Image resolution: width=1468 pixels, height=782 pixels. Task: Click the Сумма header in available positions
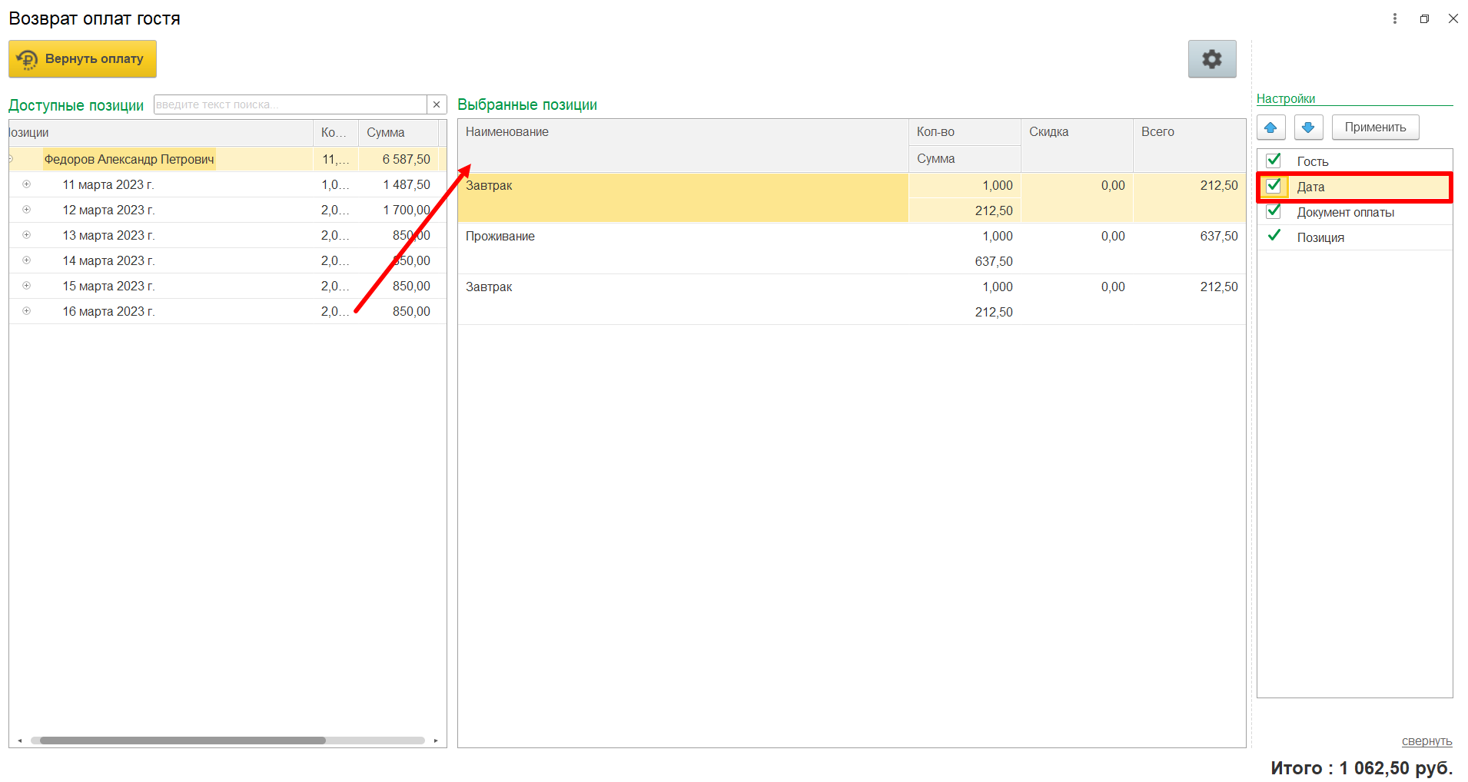[398, 132]
